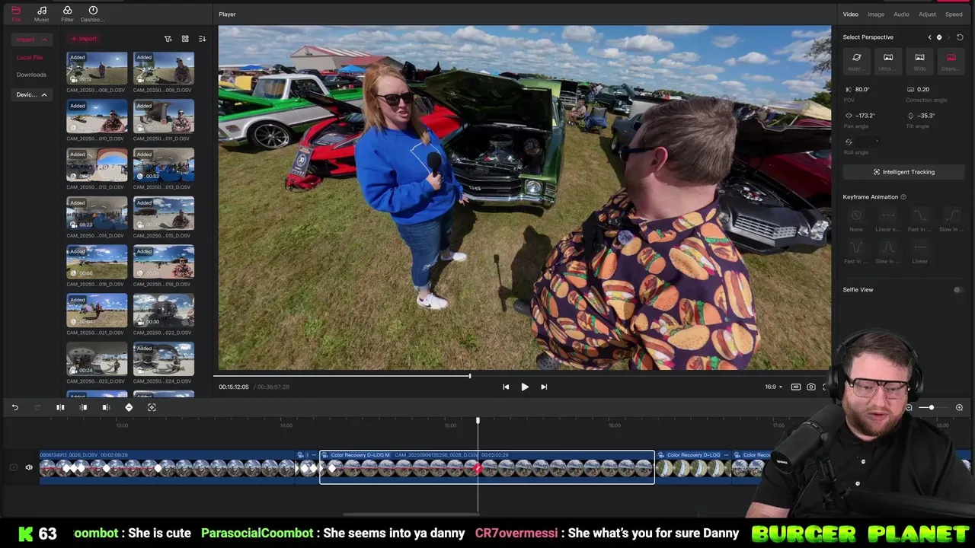
Task: Collapse the Device sidebar section
Action: (x=44, y=95)
